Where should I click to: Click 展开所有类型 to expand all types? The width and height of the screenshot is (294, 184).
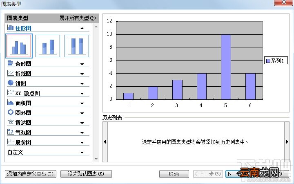[78, 18]
